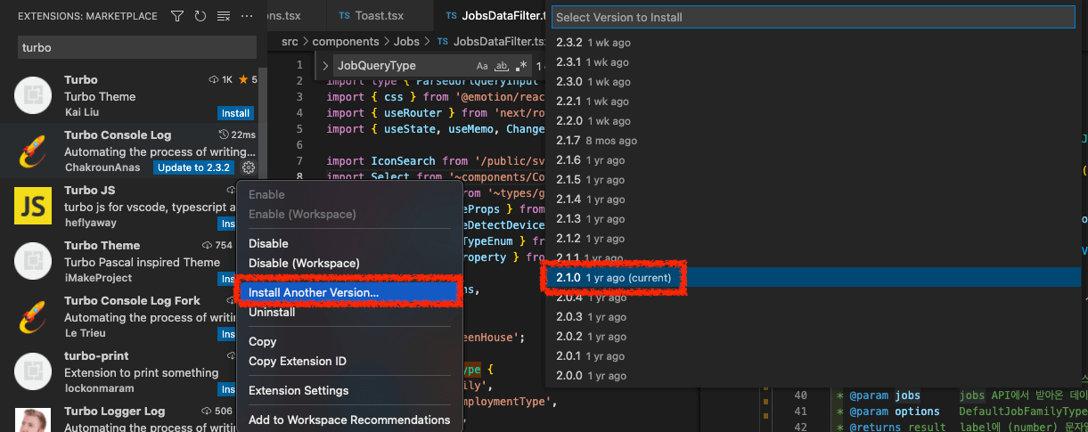Open the extensions filter funnel icon

click(x=177, y=16)
